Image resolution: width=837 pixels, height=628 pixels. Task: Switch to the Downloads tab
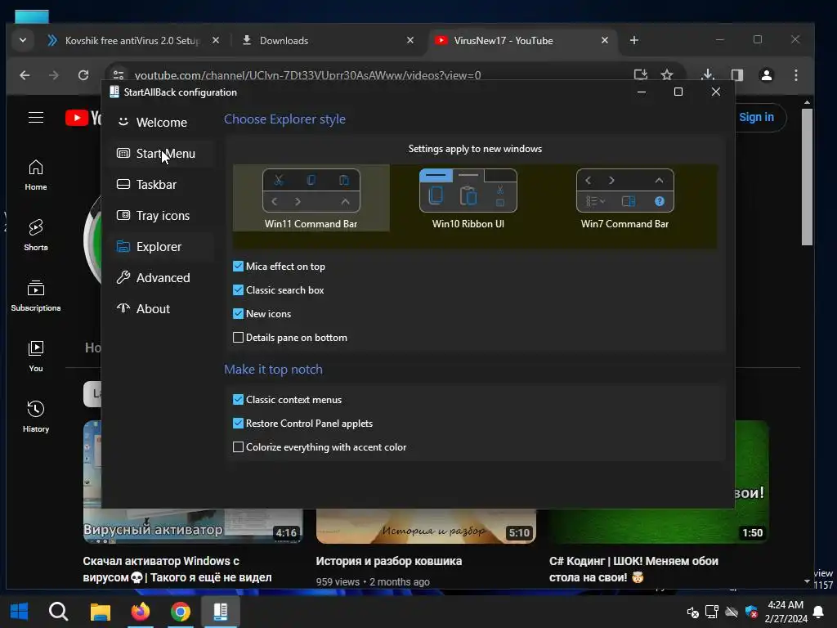pyautogui.click(x=325, y=41)
